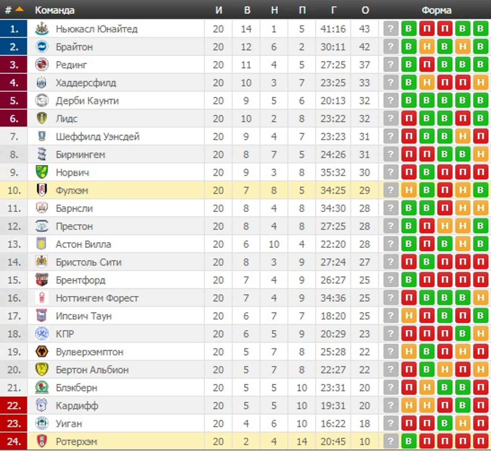
Task: Click the Norwich yellow-green crest
Action: pos(42,172)
